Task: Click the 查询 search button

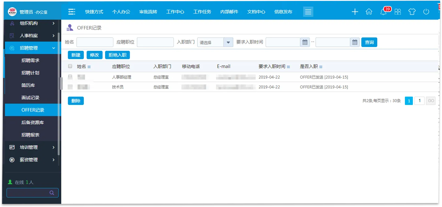Action: (369, 42)
